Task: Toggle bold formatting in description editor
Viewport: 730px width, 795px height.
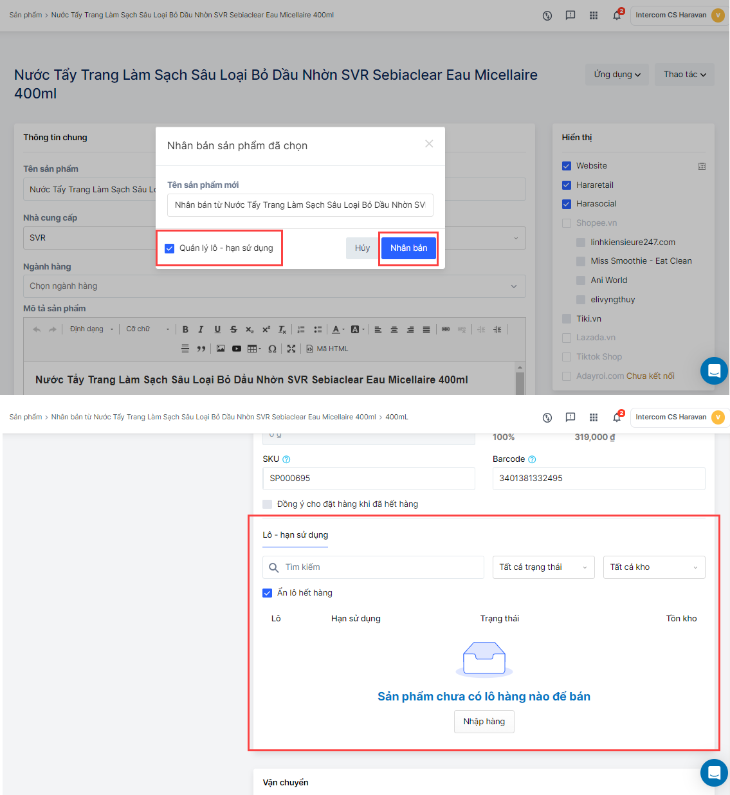Action: [185, 329]
